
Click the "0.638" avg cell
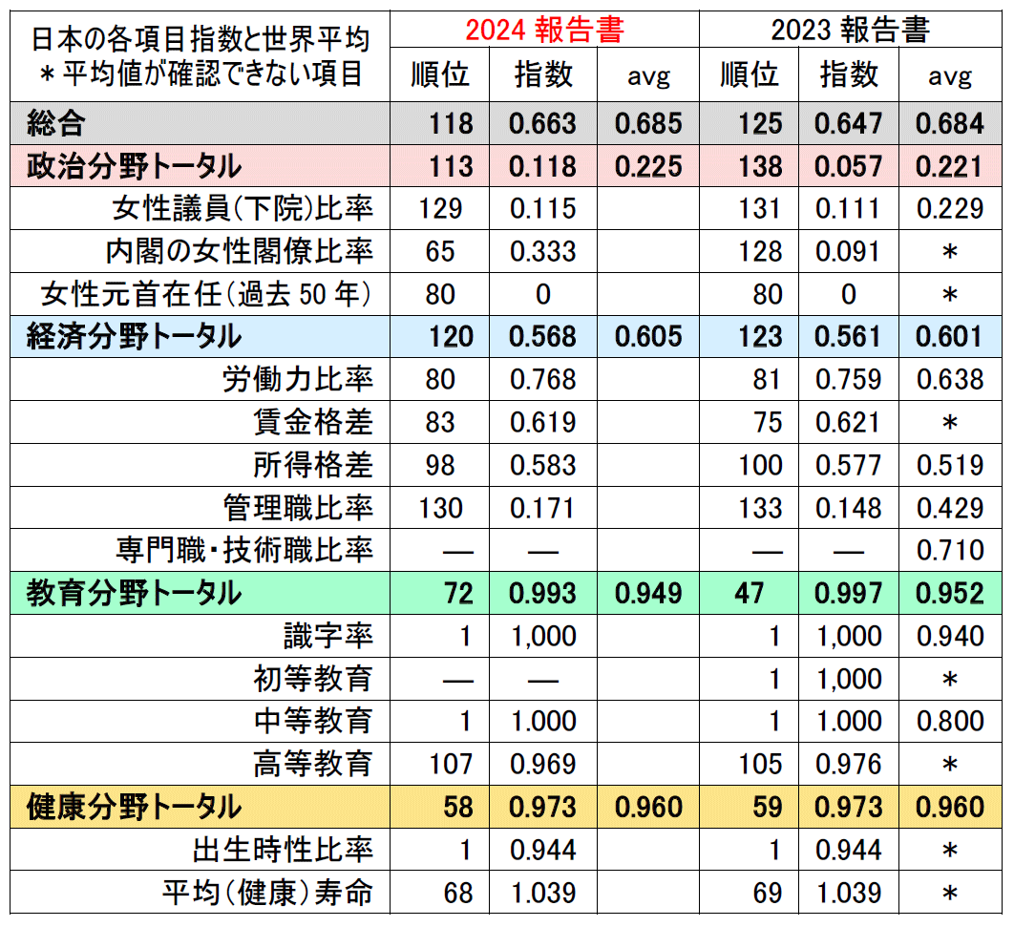950,379
